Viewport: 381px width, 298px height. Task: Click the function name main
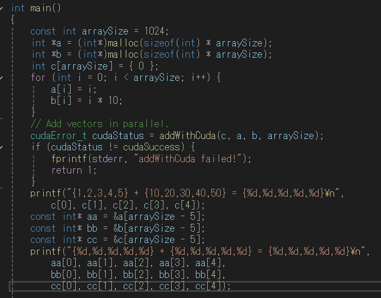41,8
